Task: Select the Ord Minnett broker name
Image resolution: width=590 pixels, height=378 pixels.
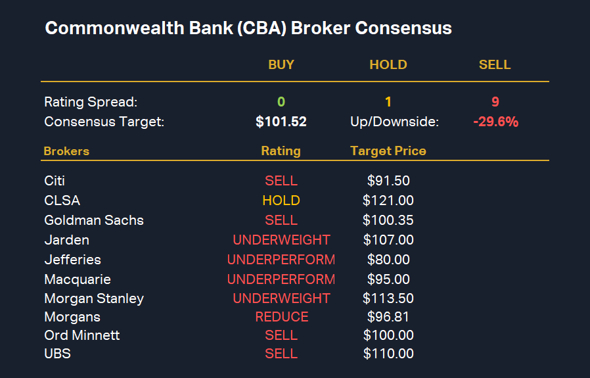Action: 82,335
